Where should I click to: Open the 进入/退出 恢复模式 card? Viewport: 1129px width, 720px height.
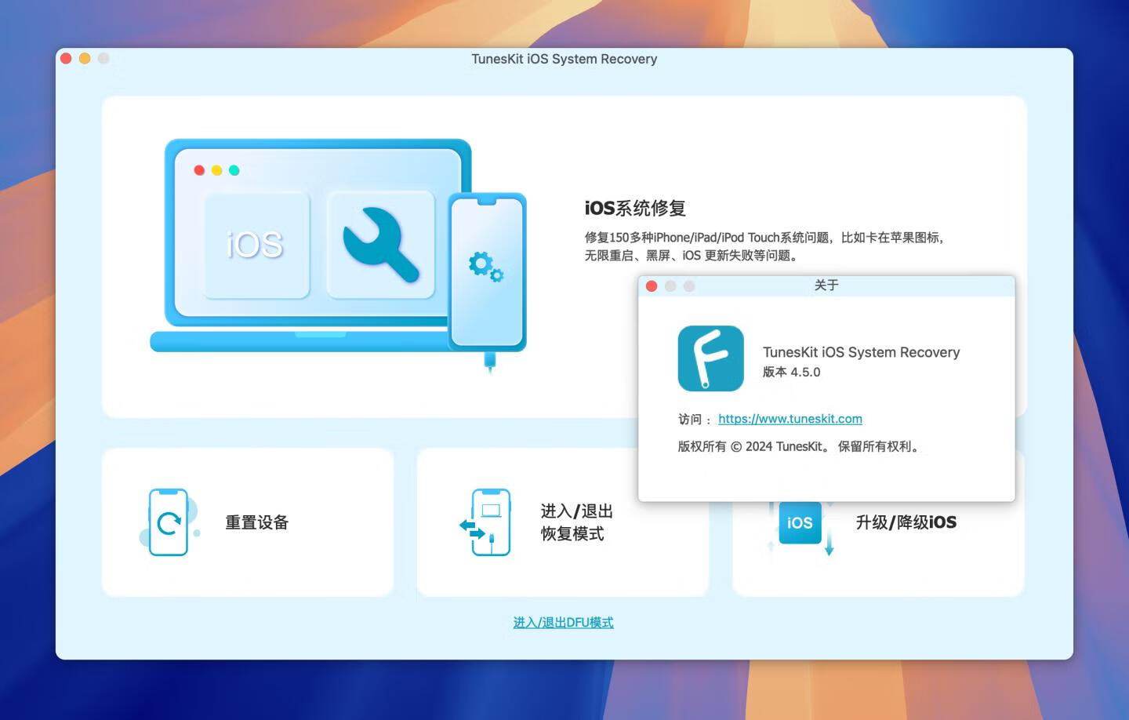click(x=563, y=522)
